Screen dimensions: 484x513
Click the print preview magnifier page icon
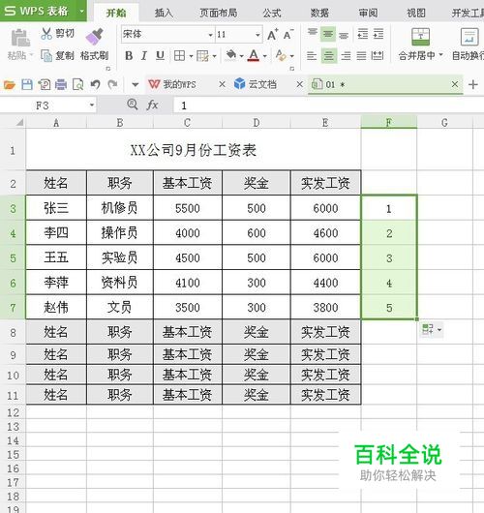pyautogui.click(x=77, y=85)
